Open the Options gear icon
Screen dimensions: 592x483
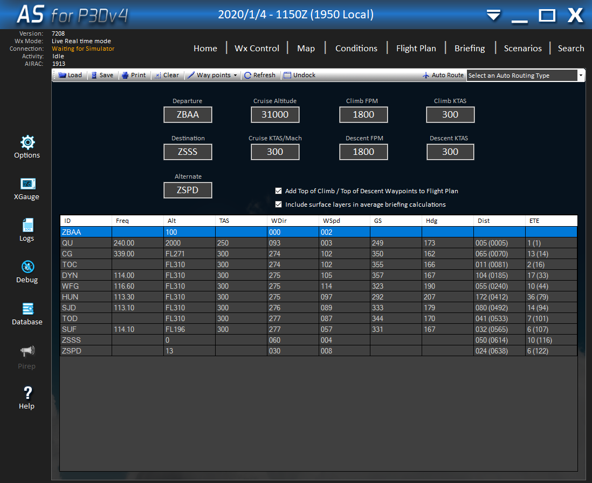point(27,142)
